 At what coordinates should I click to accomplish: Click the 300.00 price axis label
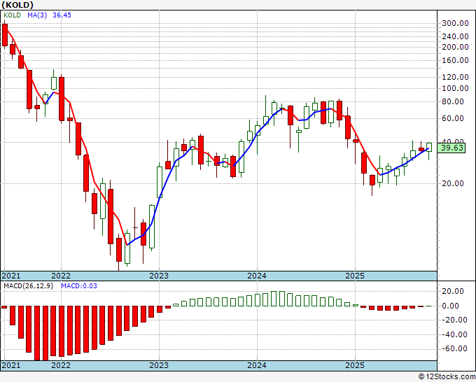[455, 23]
